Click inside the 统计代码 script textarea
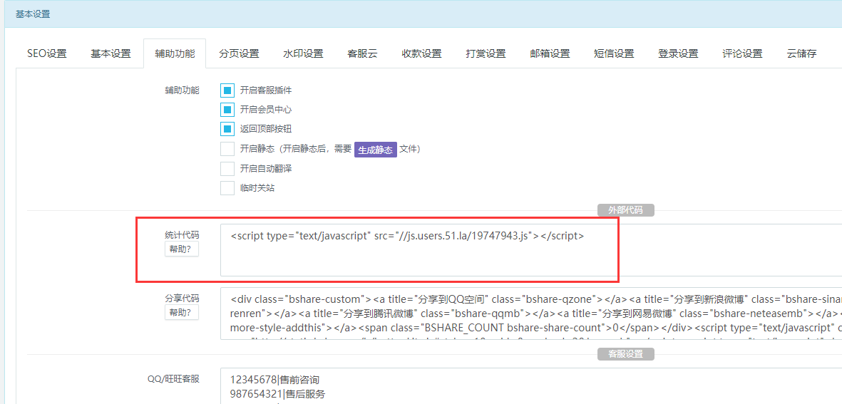Screen dimensions: 842x404 528,253
